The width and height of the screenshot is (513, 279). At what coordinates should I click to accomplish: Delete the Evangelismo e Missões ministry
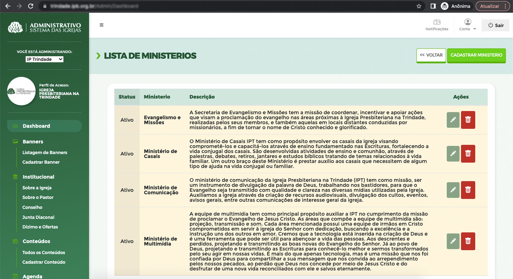[x=468, y=120]
